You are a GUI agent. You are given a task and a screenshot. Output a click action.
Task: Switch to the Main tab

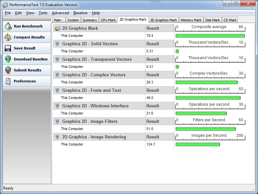tap(59, 20)
